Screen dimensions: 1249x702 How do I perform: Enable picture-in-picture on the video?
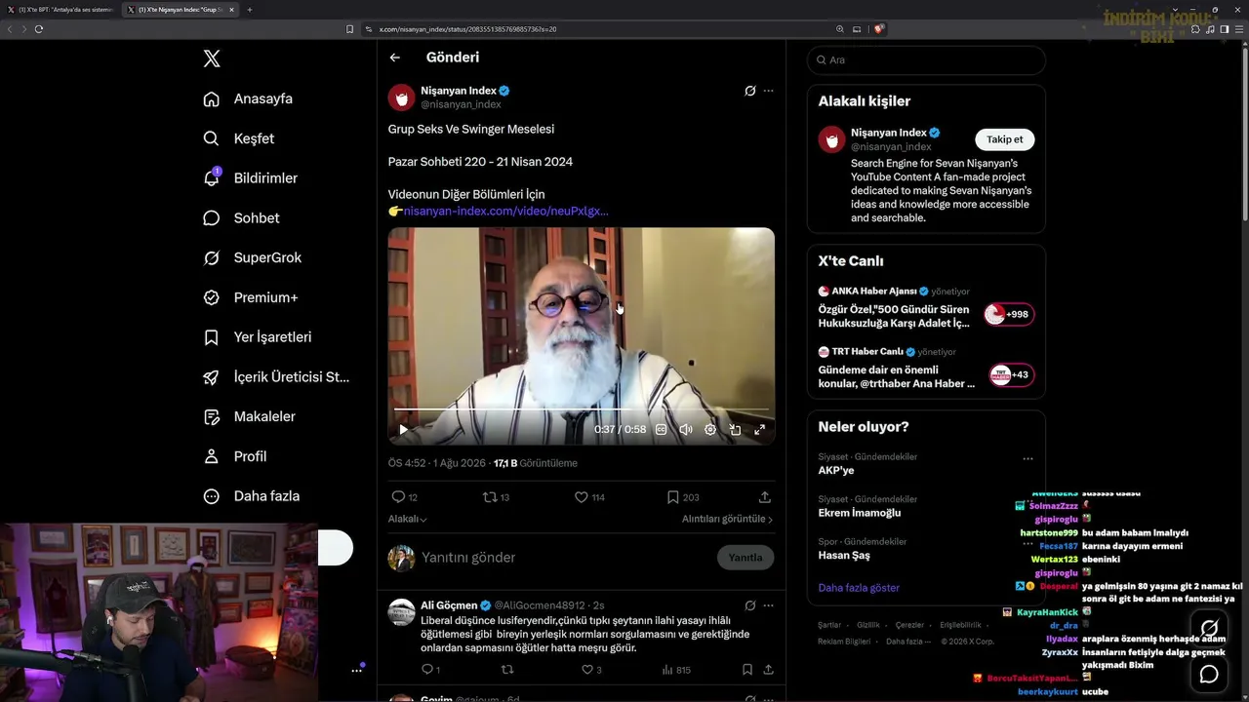point(735,429)
